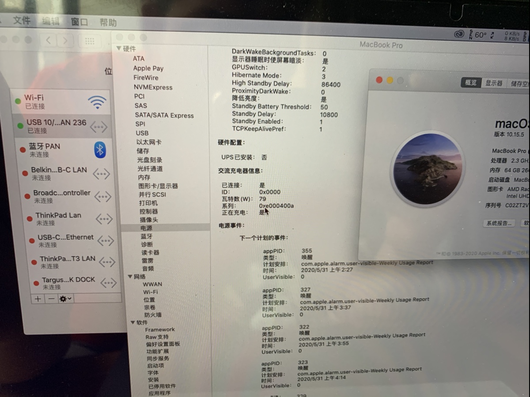Screen dimensions: 530x397
Task: Select 偏好设置面板 under 软件 section
Action: pos(163,344)
